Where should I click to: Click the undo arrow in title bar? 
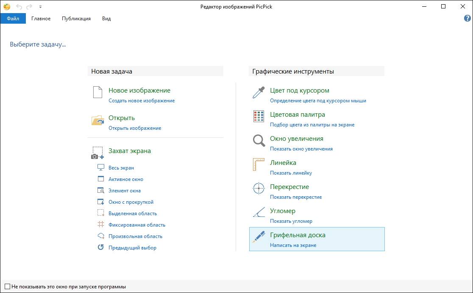19,7
